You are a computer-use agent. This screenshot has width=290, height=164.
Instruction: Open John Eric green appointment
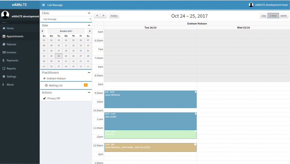point(150,134)
